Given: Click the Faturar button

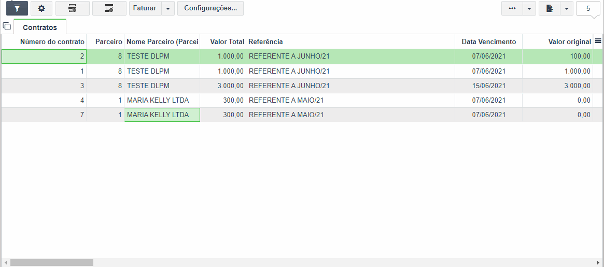Looking at the screenshot, I should tap(145, 8).
